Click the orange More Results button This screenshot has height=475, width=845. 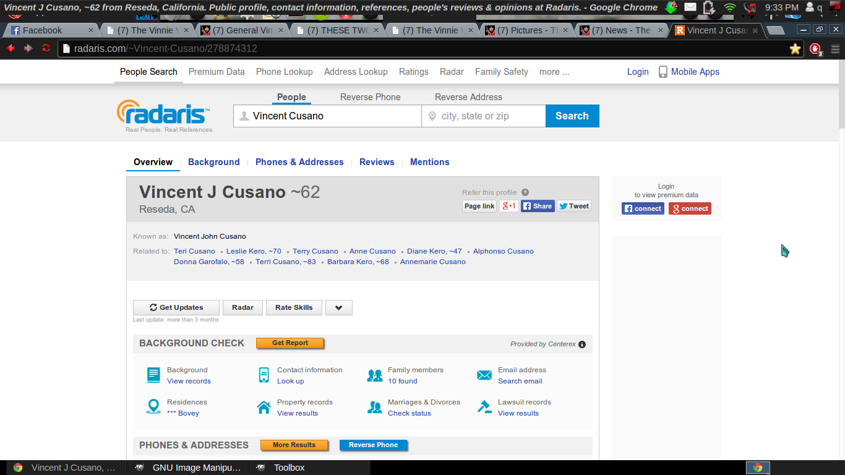coord(294,445)
